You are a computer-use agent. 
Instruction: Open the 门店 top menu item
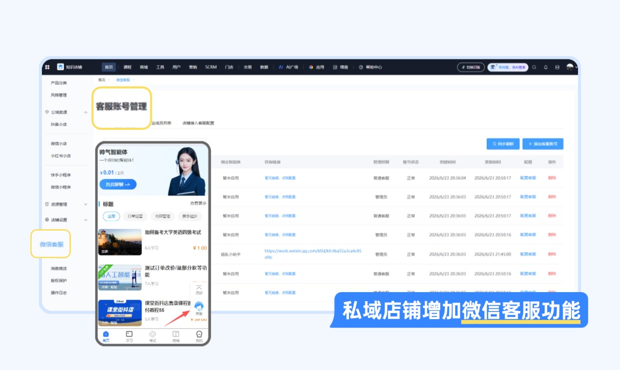pyautogui.click(x=229, y=67)
